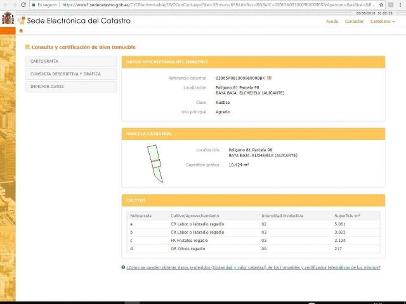Image resolution: width=406 pixels, height=304 pixels.
Task: Click the info icon before the protected data link
Action: click(123, 267)
